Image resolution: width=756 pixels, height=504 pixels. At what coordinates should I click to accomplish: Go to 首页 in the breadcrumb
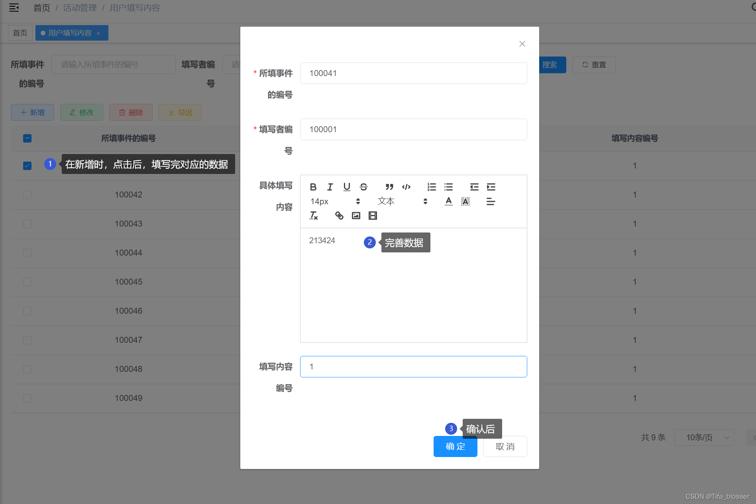pyautogui.click(x=41, y=8)
